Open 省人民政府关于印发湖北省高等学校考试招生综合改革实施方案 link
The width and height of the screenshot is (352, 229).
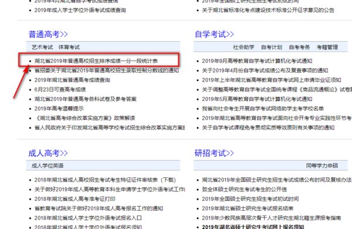[110, 128]
